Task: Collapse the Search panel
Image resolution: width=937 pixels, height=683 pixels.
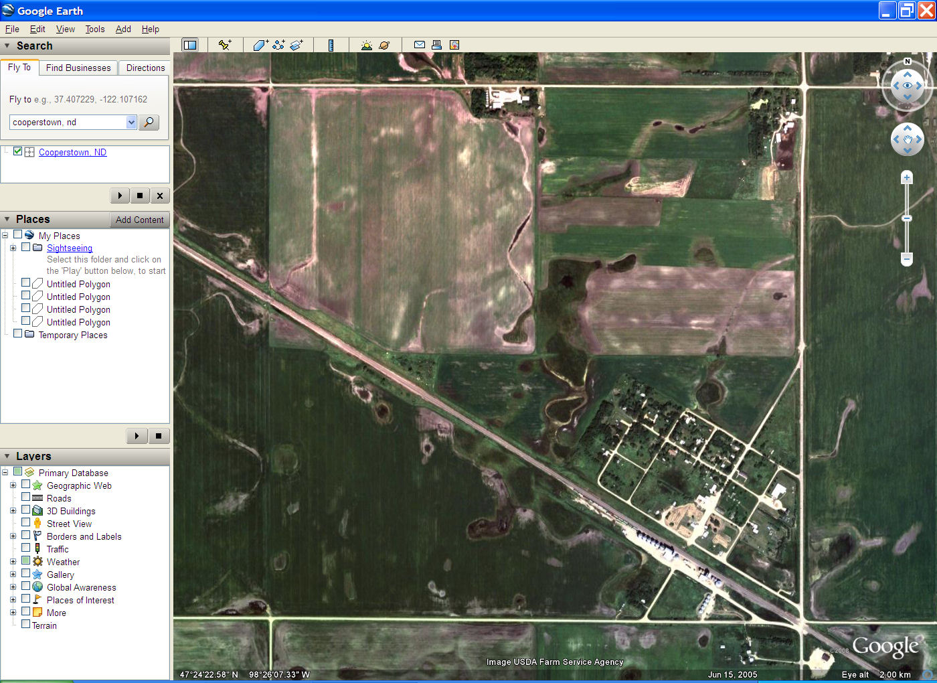Action: point(7,46)
